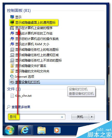Click the 显示此计算机 RAM 大小 icon
112x138 pixels.
tap(12, 44)
